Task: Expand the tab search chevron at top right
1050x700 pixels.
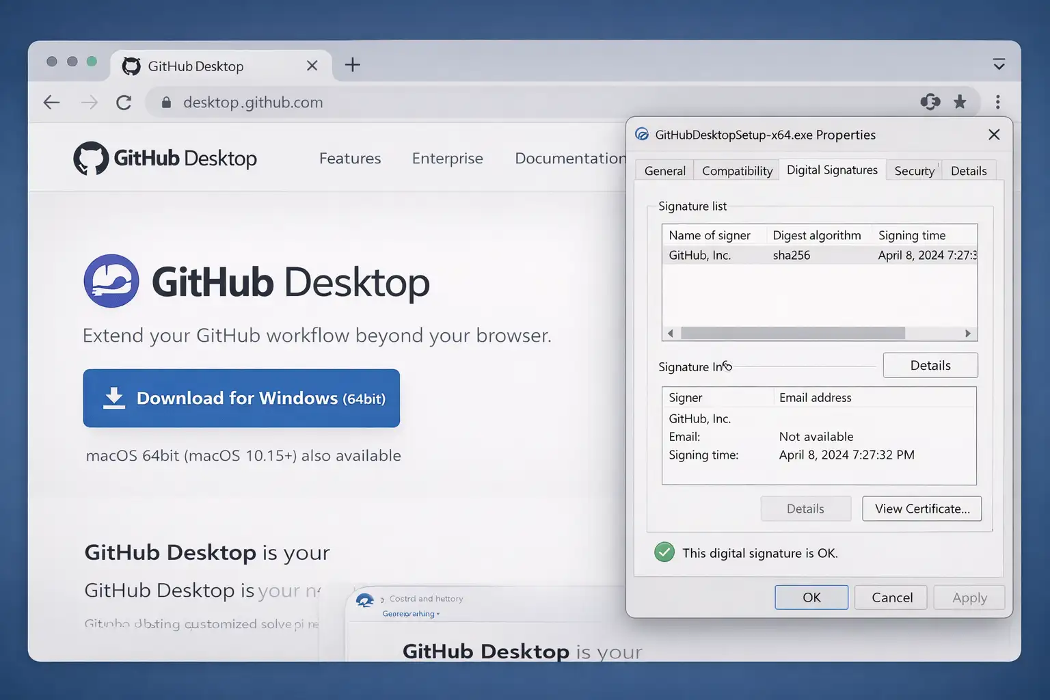Action: click(999, 64)
